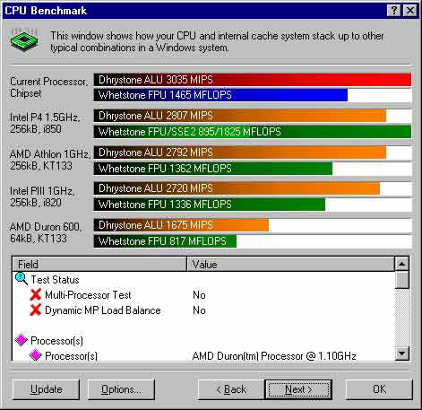Click the Whetstone FPU 1336 MFLOPS bar
The image size is (422, 410).
tap(210, 205)
